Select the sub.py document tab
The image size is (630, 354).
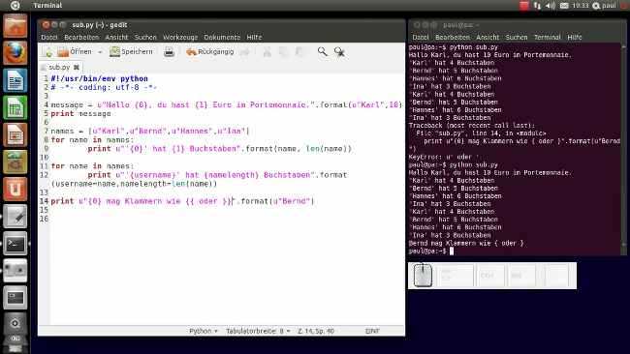pos(59,68)
